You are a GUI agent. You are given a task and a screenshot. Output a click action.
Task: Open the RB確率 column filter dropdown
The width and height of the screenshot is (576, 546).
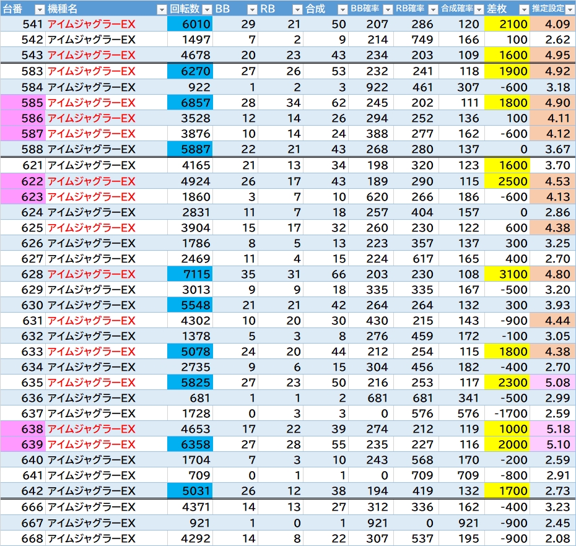[433, 9]
